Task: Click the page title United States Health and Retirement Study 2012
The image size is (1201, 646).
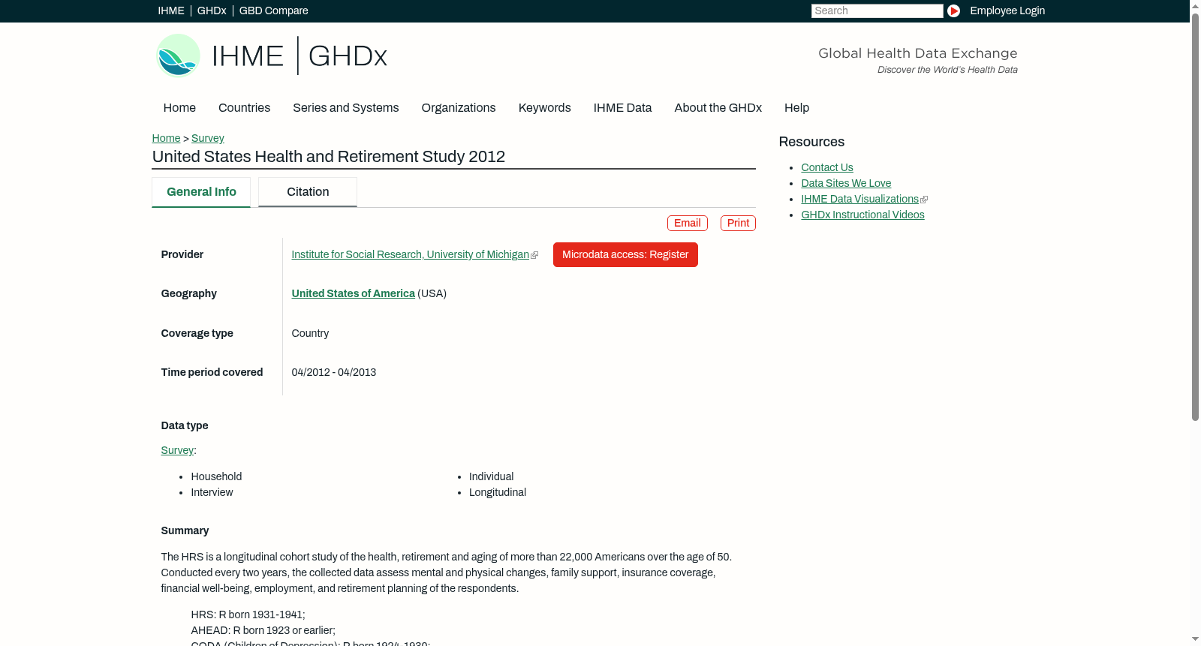Action: click(329, 156)
